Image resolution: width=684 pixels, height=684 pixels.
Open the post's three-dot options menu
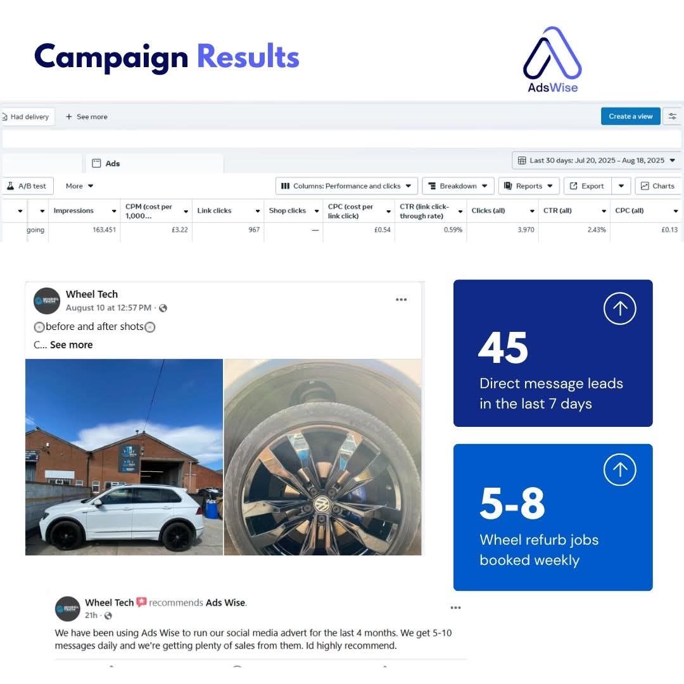tap(402, 300)
